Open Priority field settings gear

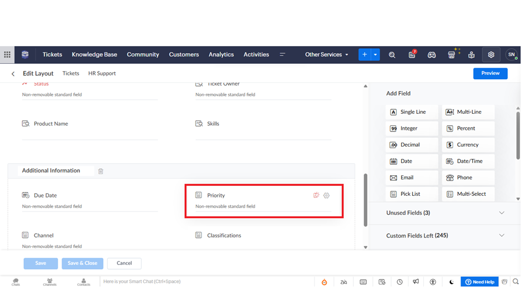(326, 195)
